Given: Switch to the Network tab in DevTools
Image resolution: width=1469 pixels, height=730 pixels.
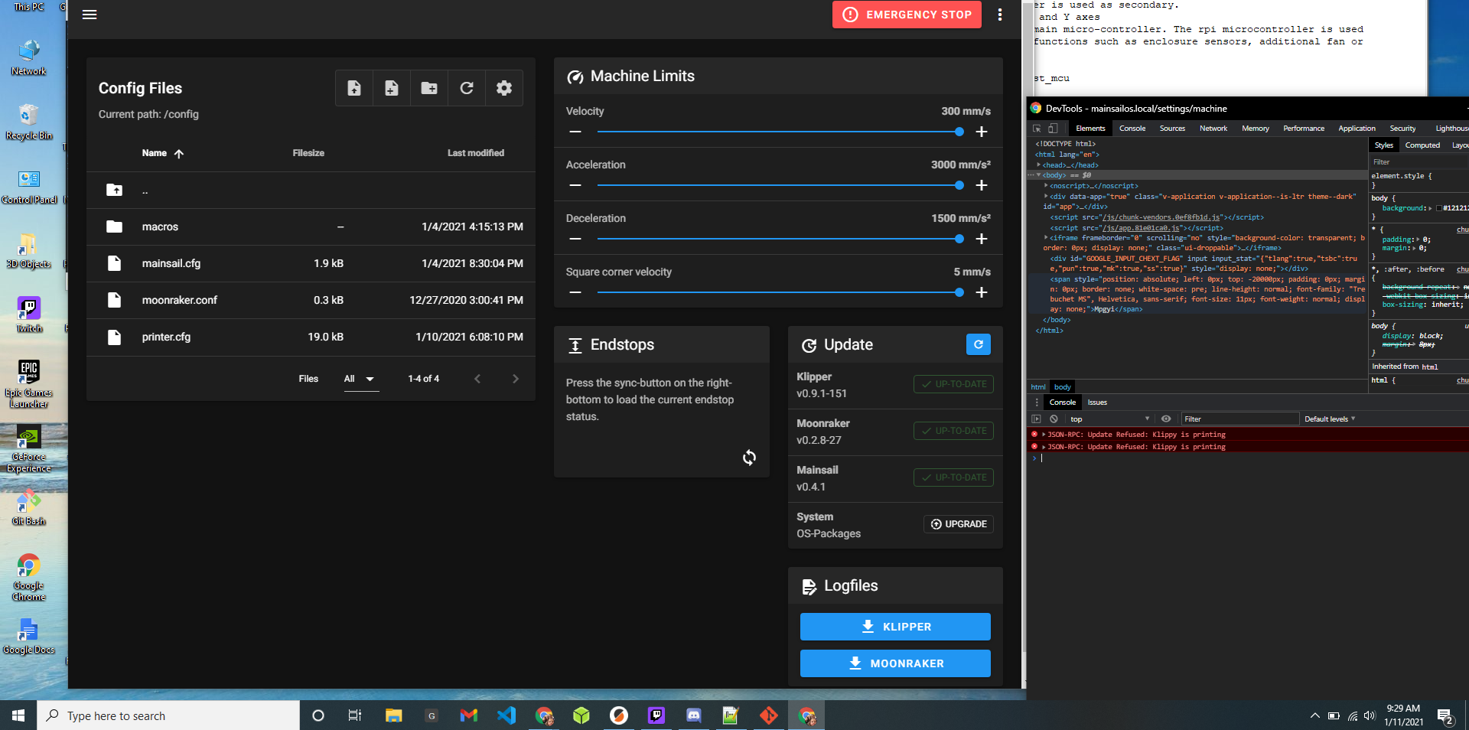Looking at the screenshot, I should [1213, 128].
